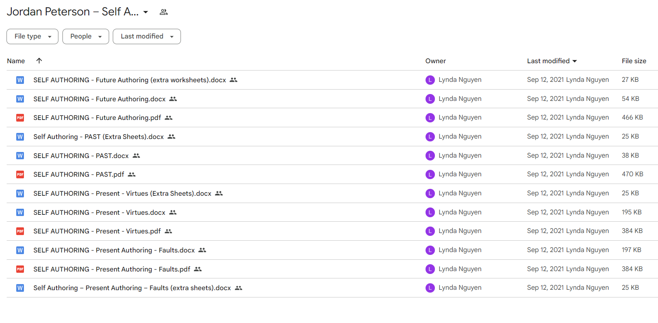Click Lynda Nguyen avatar in Future Authoring.pdf row
The height and width of the screenshot is (323, 658).
tap(430, 118)
